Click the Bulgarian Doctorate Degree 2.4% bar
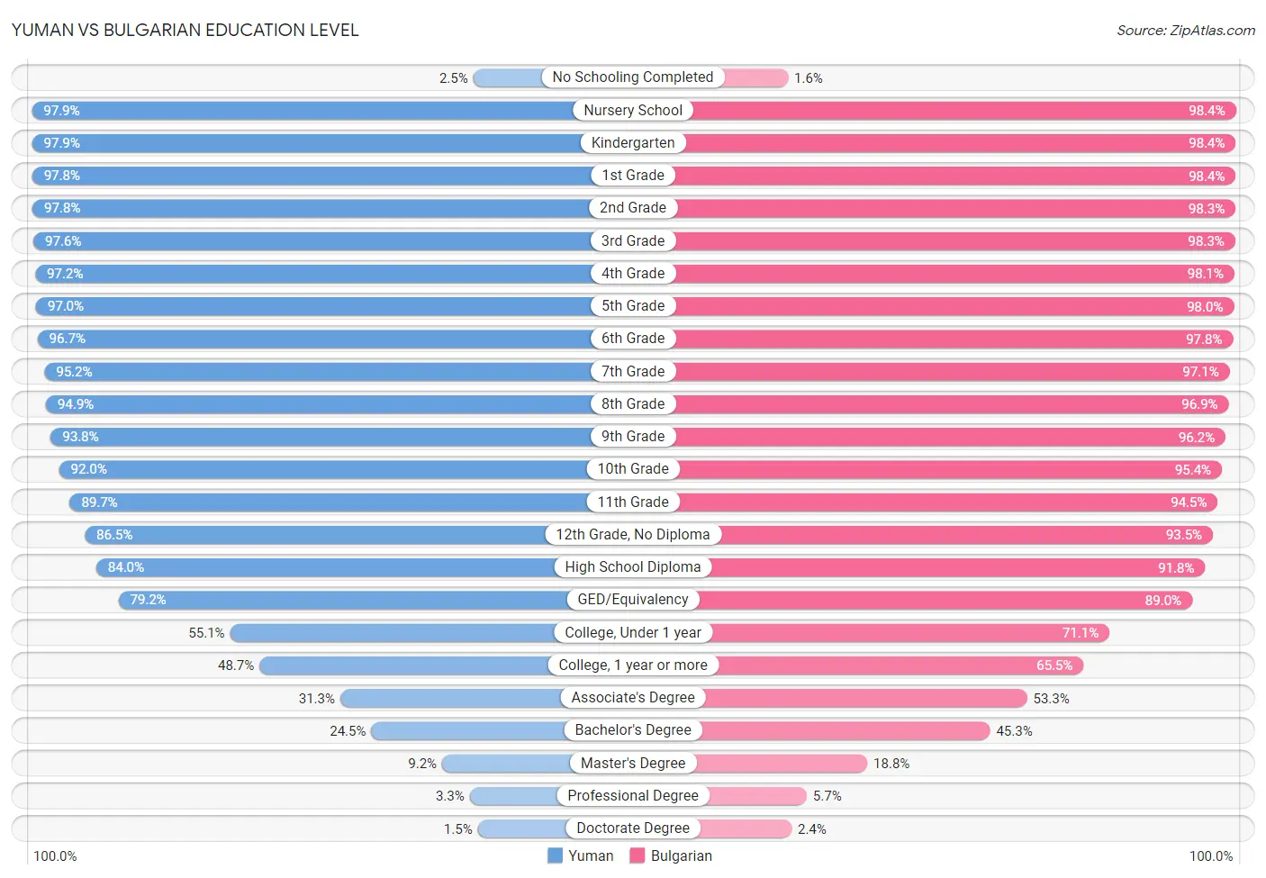Image resolution: width=1266 pixels, height=878 pixels. click(712, 828)
